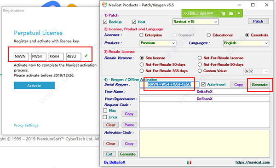Image resolution: width=276 pixels, height=168 pixels.
Task: Minimize the Patch/Keygen window
Action: (x=239, y=5)
